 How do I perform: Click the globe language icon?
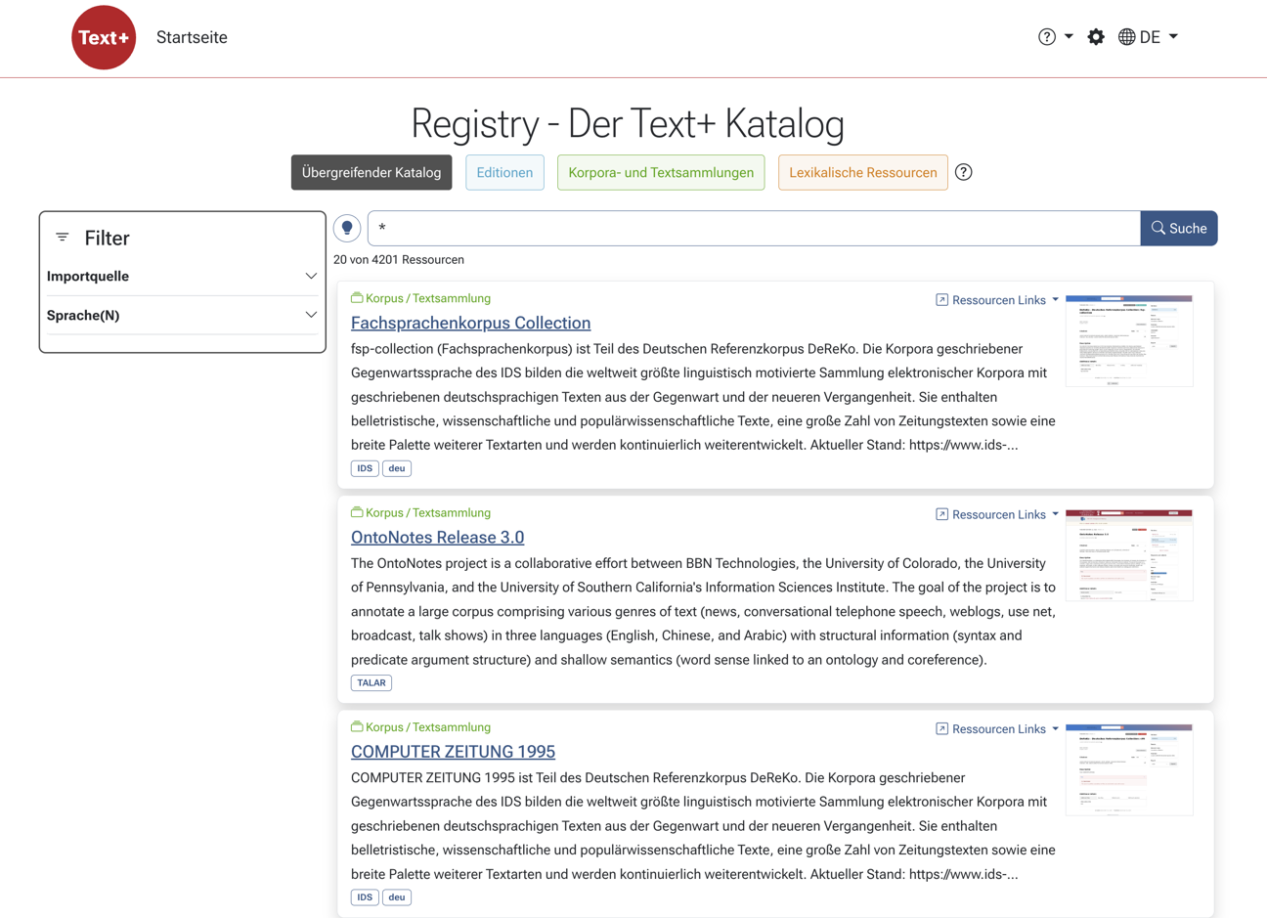coord(1127,37)
